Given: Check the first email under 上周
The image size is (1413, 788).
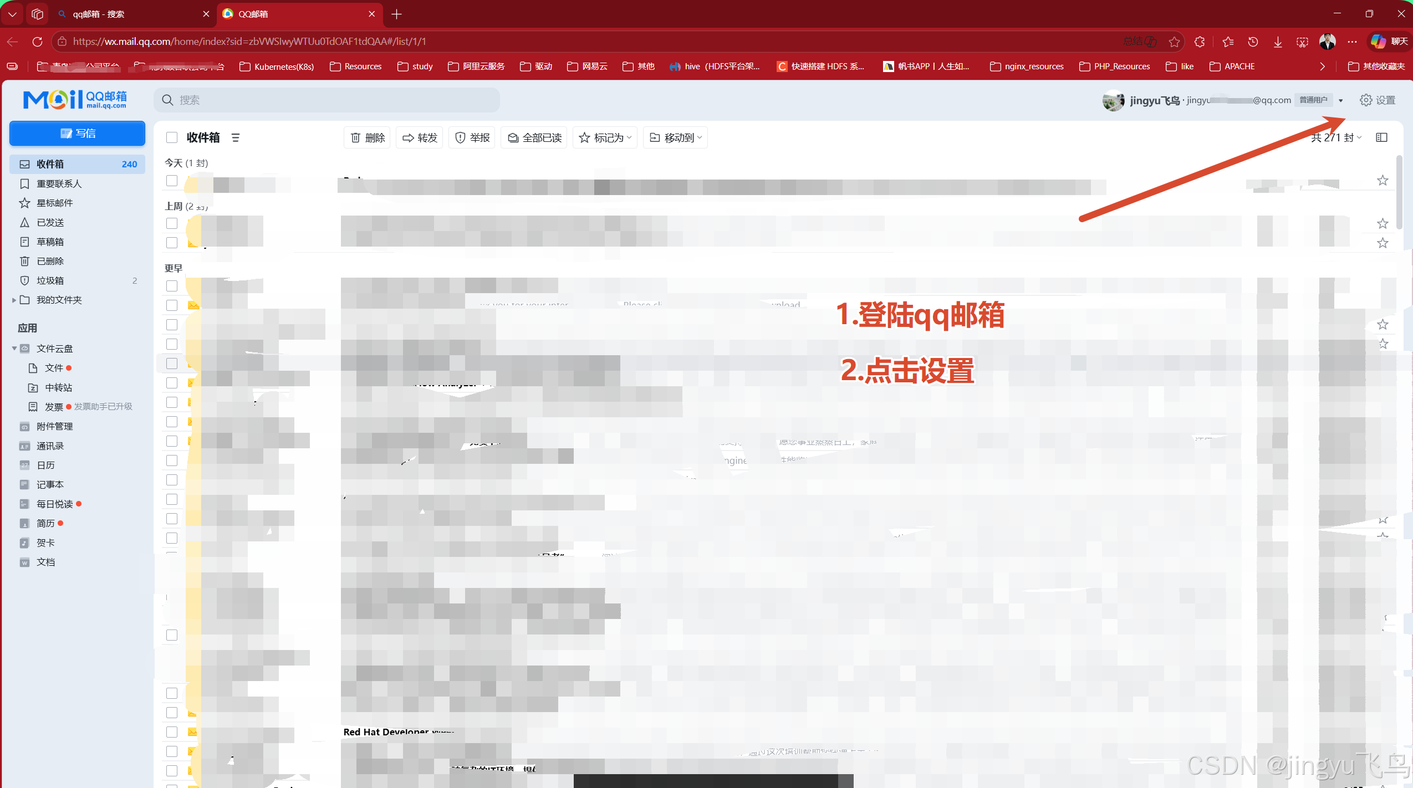Looking at the screenshot, I should pyautogui.click(x=172, y=223).
